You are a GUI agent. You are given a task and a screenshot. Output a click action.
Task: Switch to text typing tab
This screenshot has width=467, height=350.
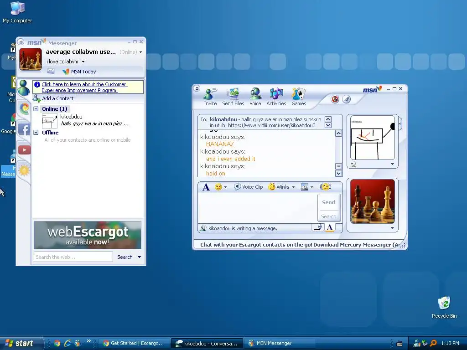pos(330,228)
